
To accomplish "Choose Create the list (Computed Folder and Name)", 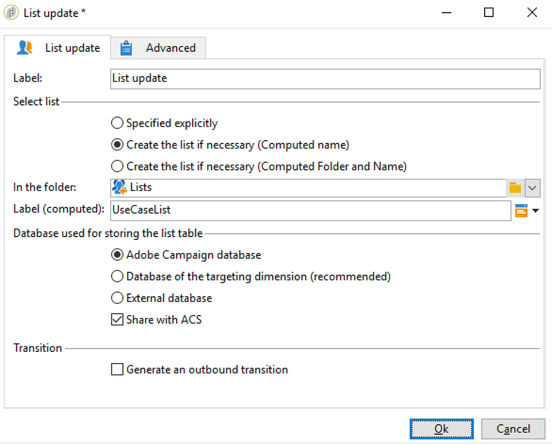I will click(117, 166).
